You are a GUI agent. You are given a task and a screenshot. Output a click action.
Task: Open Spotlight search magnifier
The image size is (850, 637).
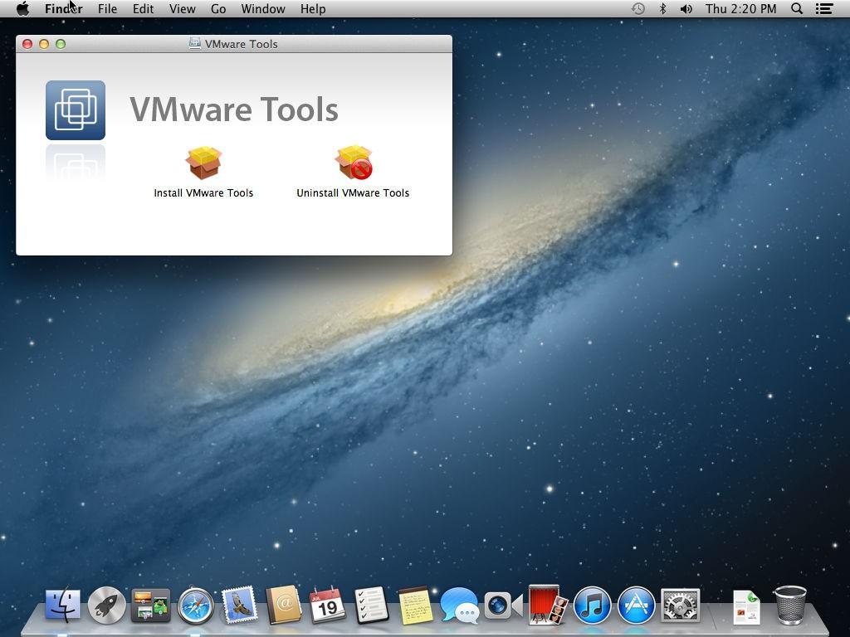pos(797,8)
